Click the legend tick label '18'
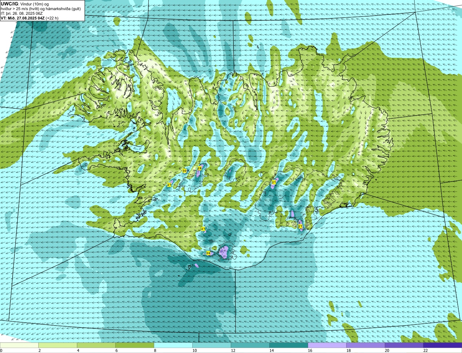The image size is (462, 353). (348, 350)
